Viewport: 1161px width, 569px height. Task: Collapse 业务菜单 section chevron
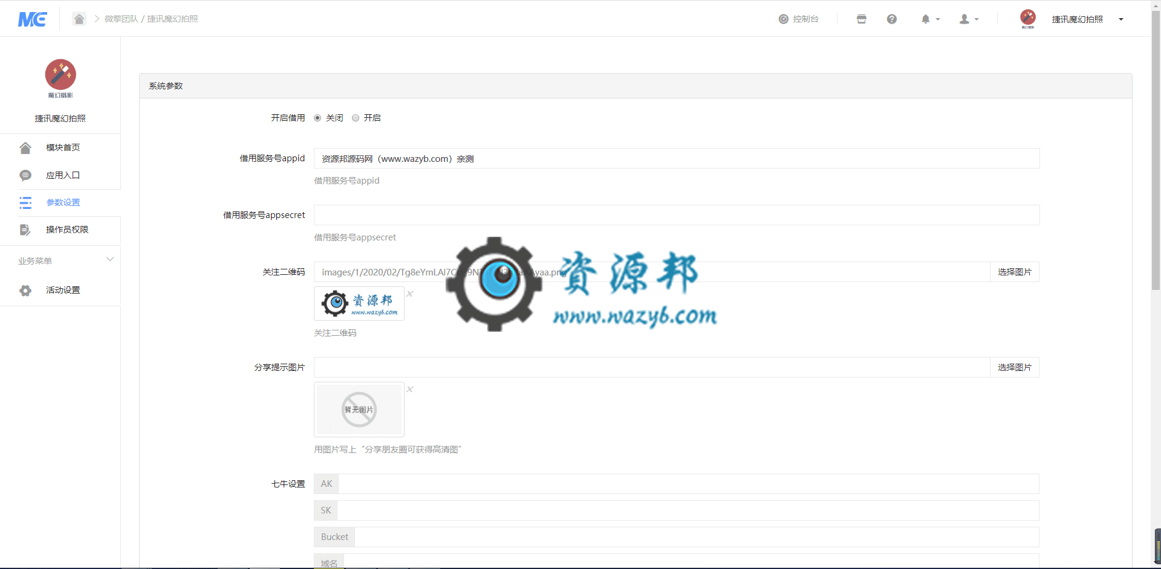coord(110,260)
